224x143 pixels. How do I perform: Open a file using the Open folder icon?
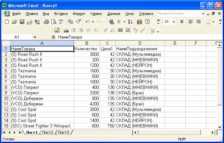click(14, 22)
